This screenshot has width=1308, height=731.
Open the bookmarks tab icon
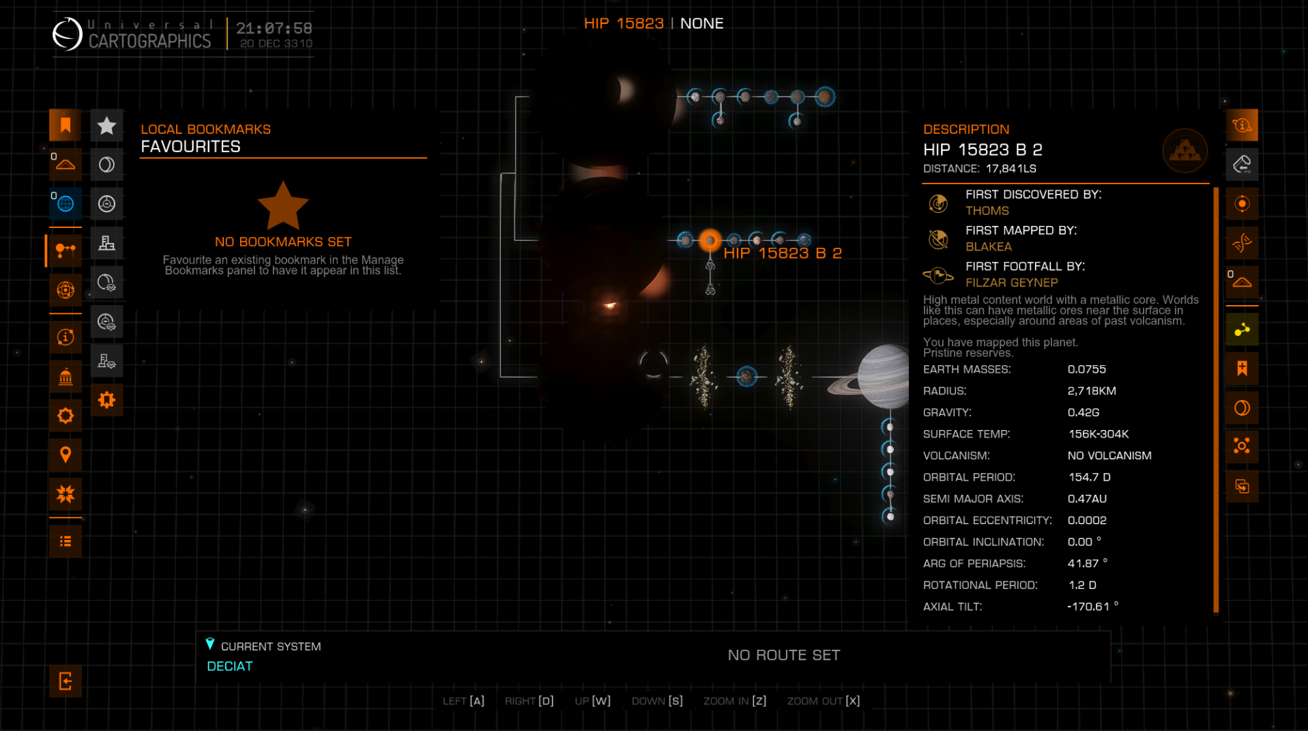(x=66, y=125)
